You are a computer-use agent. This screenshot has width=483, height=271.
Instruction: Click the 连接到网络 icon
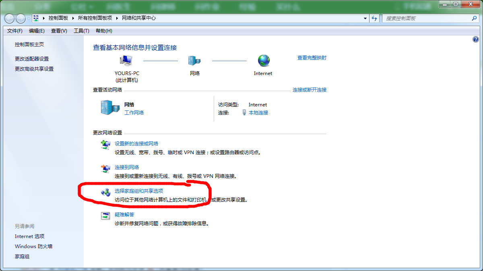tap(105, 169)
